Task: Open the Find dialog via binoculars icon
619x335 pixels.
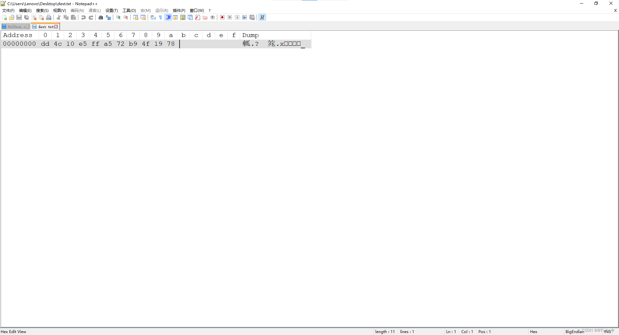Action: point(101,17)
